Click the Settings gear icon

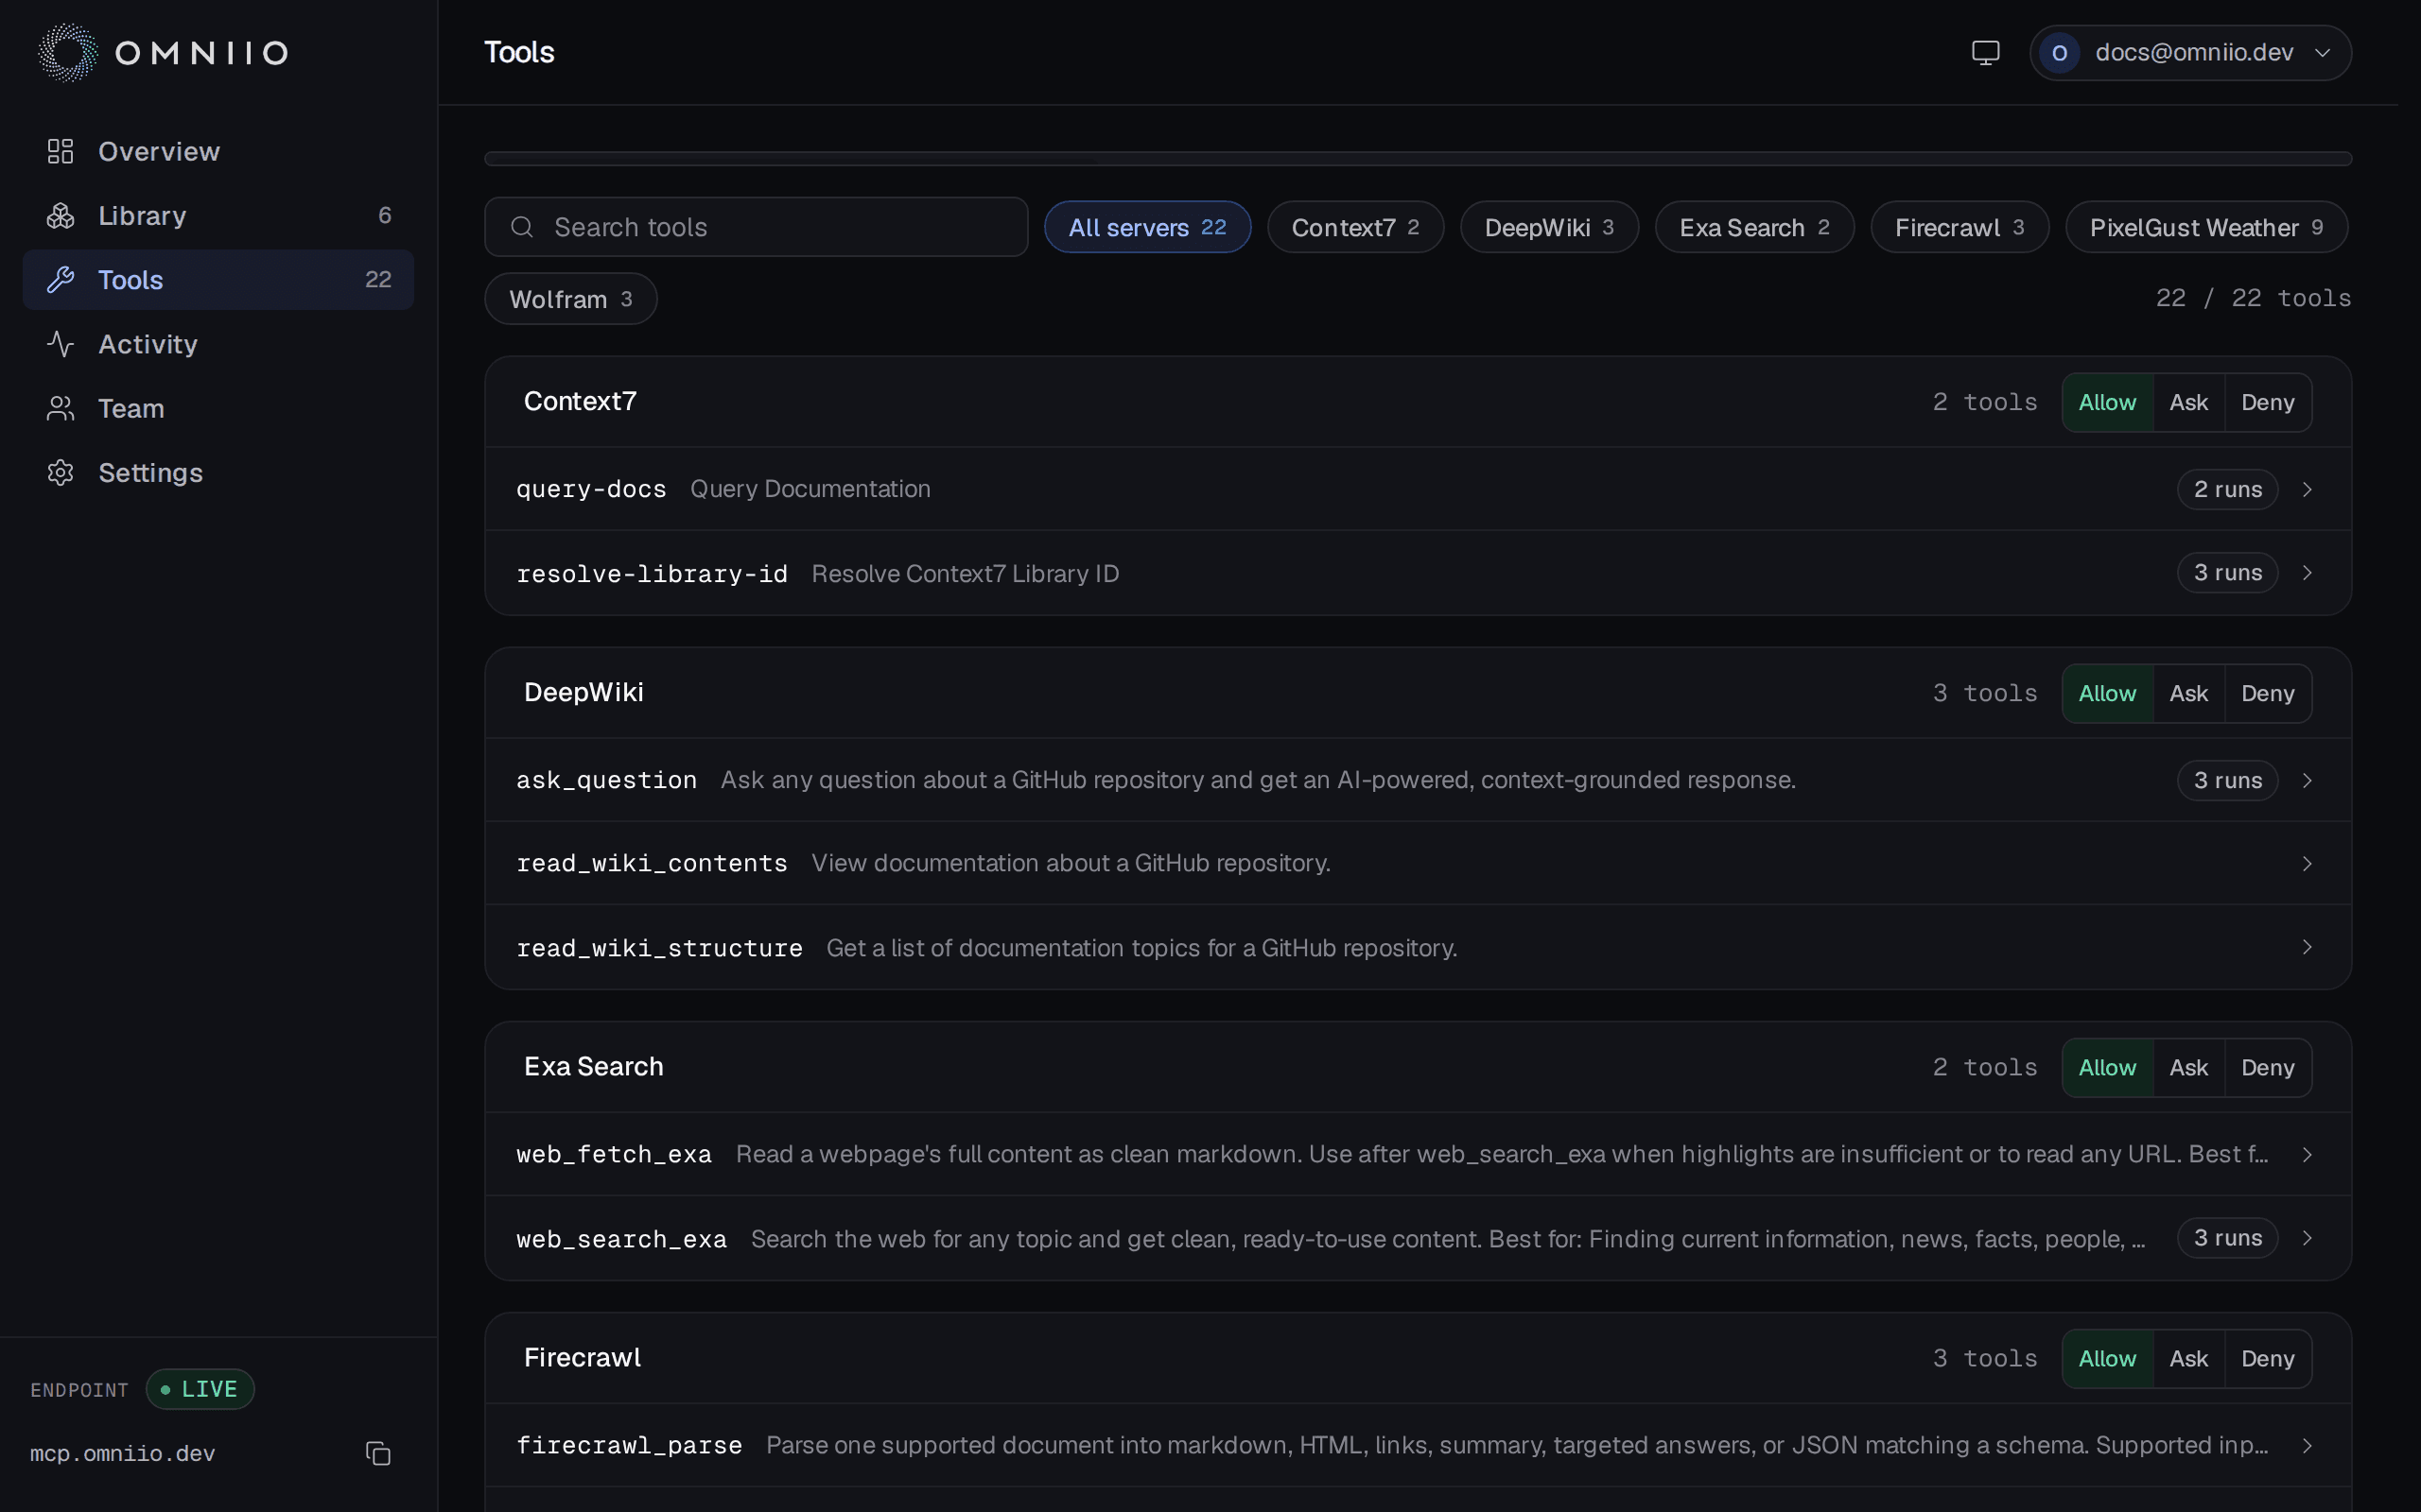pyautogui.click(x=61, y=472)
